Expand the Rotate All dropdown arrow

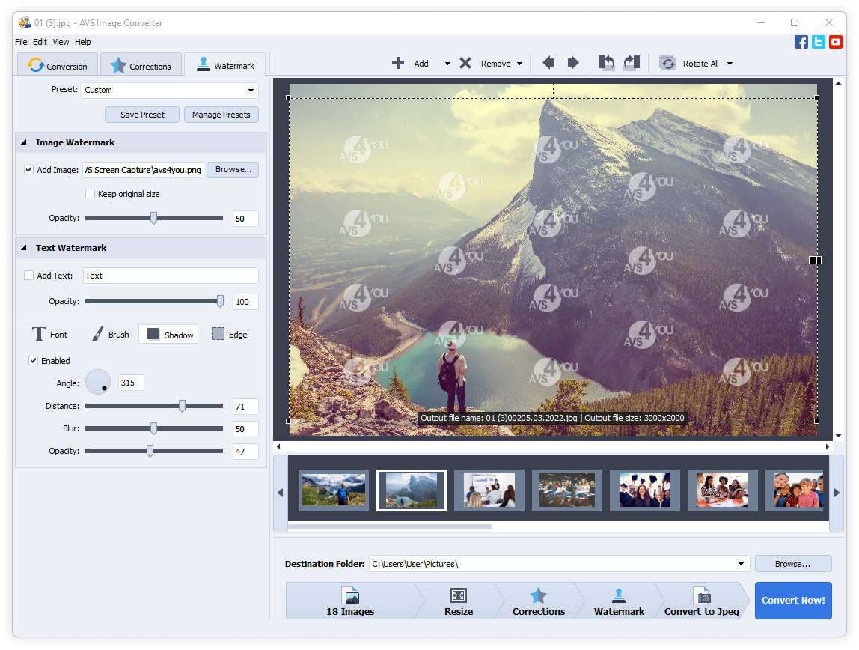point(730,64)
